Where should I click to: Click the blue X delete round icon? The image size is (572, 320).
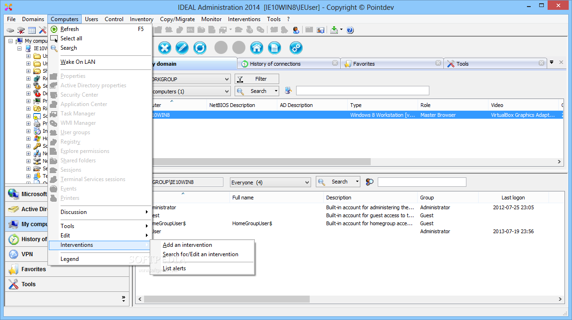coord(165,47)
